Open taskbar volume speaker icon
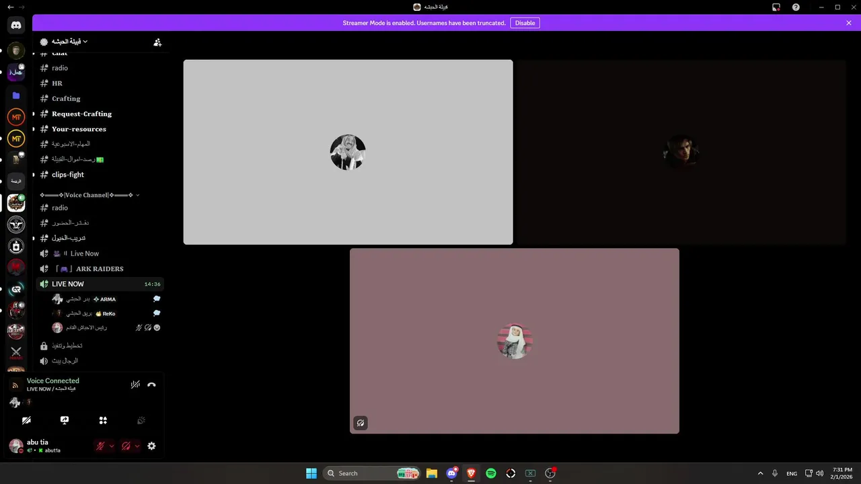 819,473
